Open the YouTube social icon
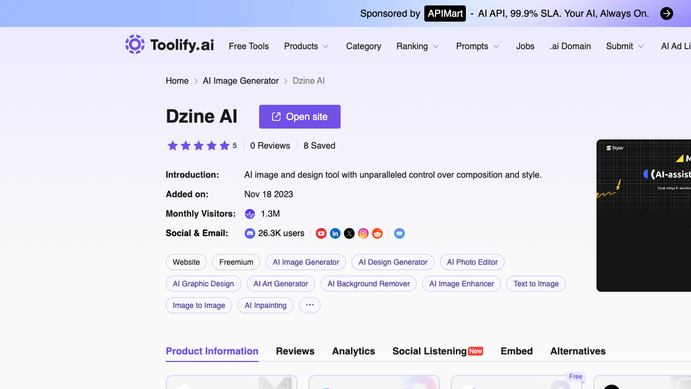The image size is (691, 389). (x=321, y=233)
